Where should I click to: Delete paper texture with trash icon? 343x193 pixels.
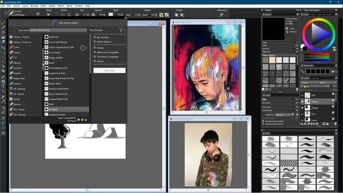click(297, 90)
